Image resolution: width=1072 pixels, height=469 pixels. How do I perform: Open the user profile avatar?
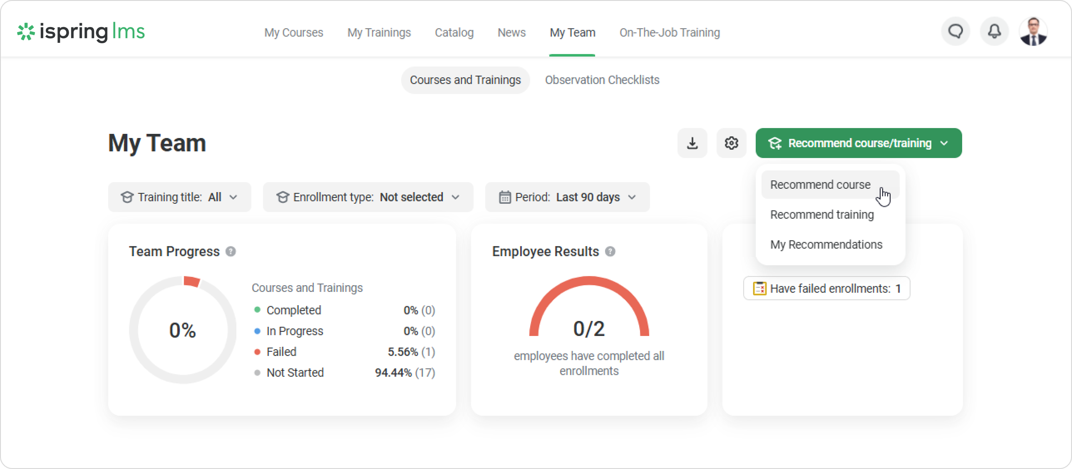[1033, 32]
